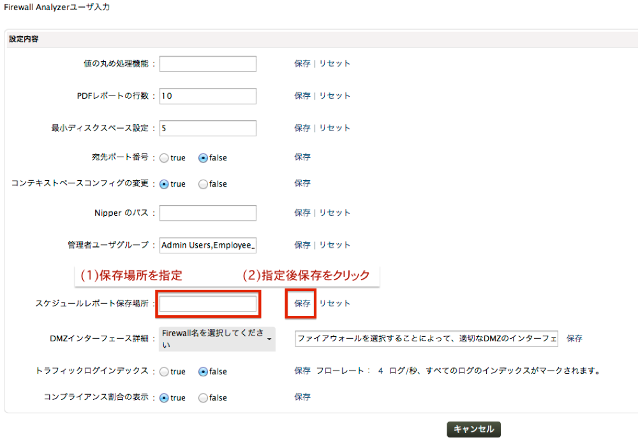Select false for コンプライアンス割合の表示
Viewport: 638px width, 447px height.
click(203, 398)
